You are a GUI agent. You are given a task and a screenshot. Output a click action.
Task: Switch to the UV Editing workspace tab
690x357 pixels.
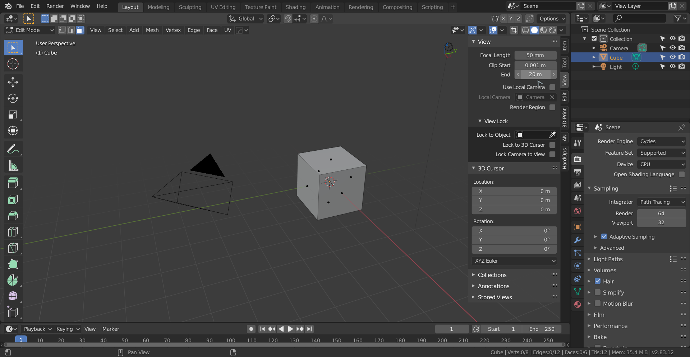(223, 7)
